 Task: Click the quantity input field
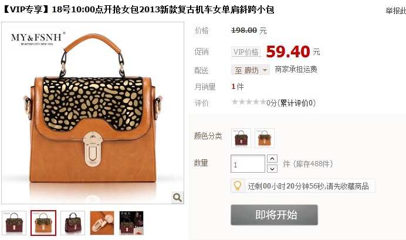tap(248, 163)
